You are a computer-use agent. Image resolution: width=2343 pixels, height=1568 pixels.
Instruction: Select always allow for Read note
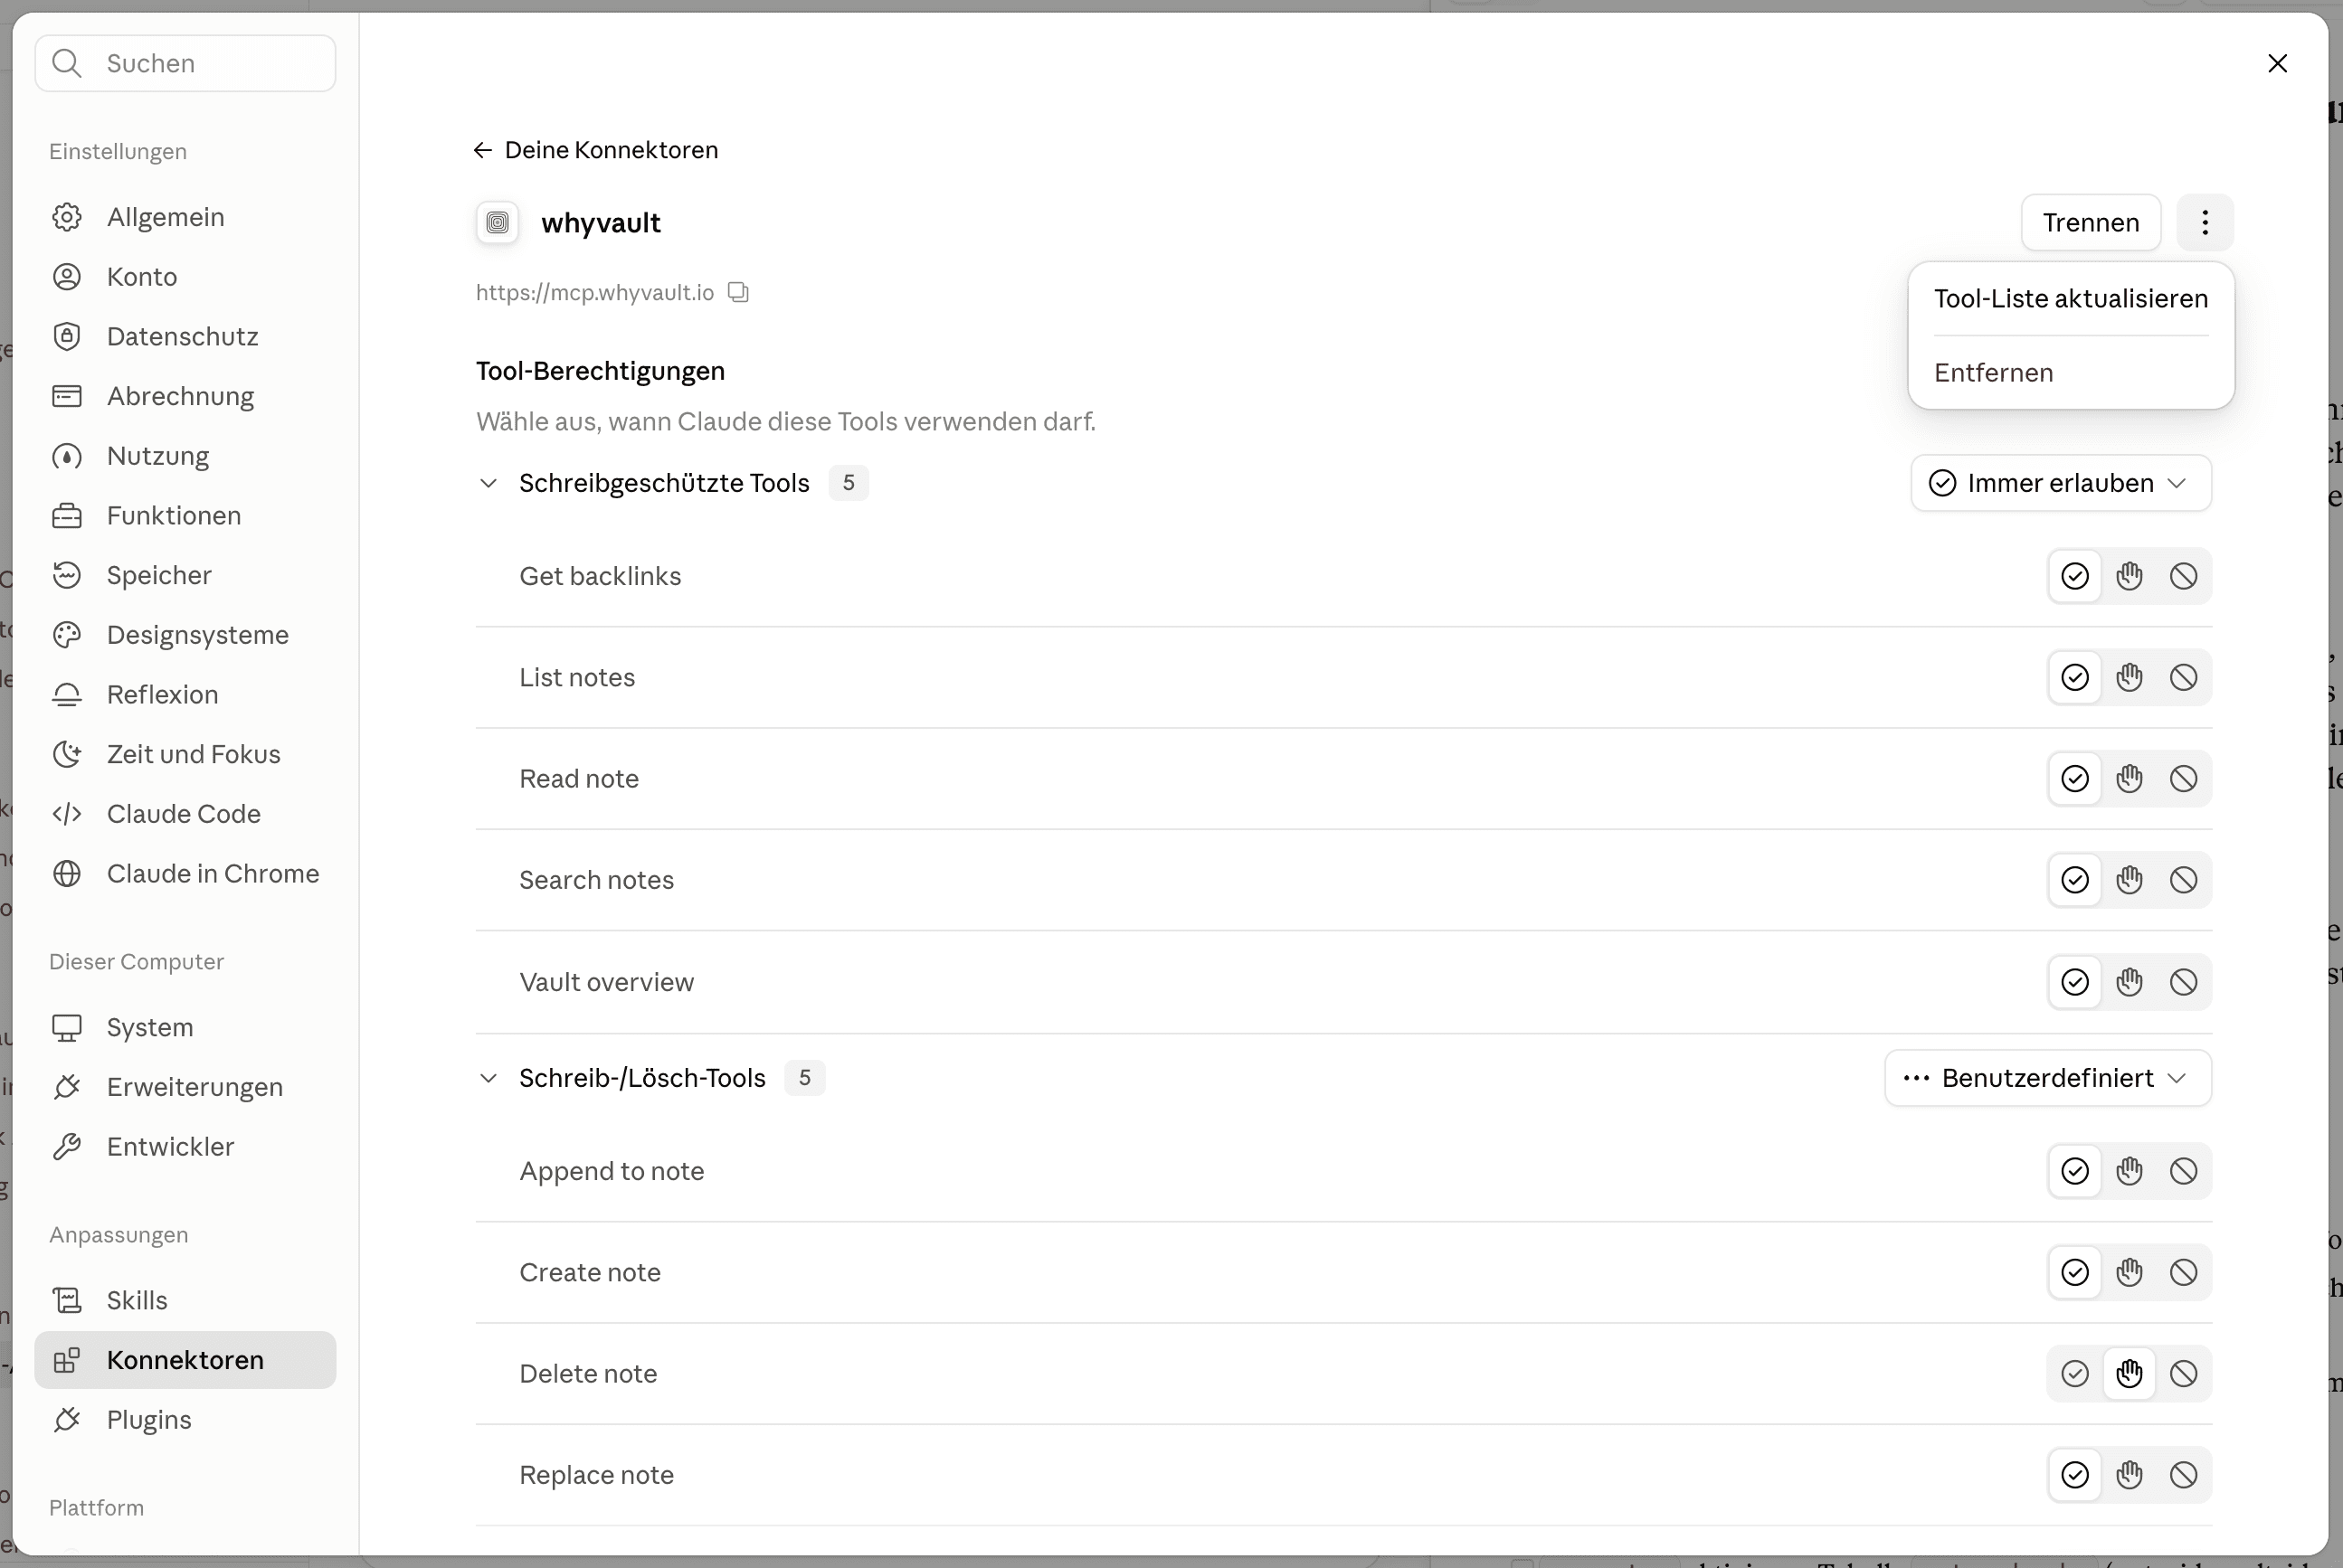pyautogui.click(x=2075, y=778)
